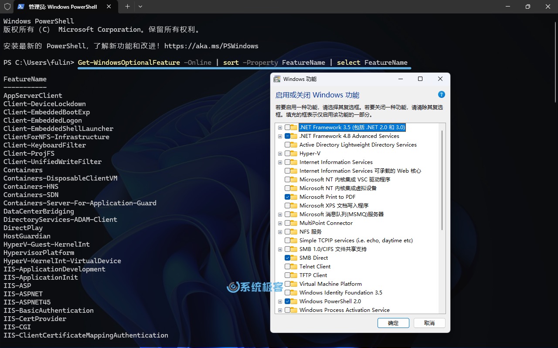Image resolution: width=558 pixels, height=348 pixels.
Task: Click the folder icon beside Windows Identity Foundation 3.5
Action: coord(294,293)
